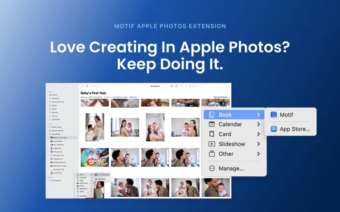
Task: Click the Share icon in Photos toolbar
Action: [176, 86]
